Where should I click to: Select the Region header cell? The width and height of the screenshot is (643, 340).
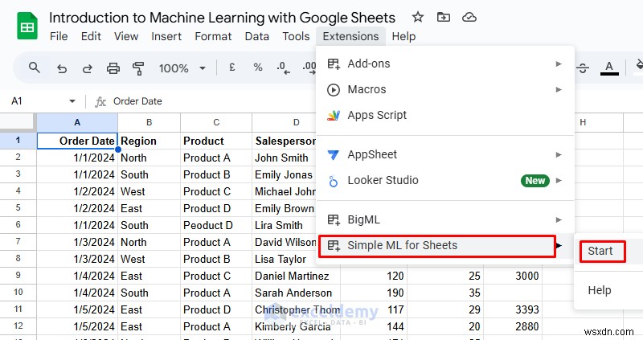click(149, 141)
